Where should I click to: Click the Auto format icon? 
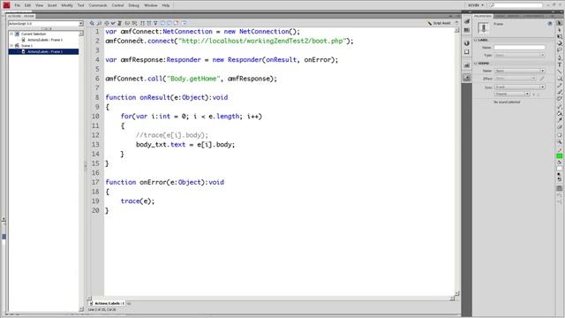click(120, 23)
